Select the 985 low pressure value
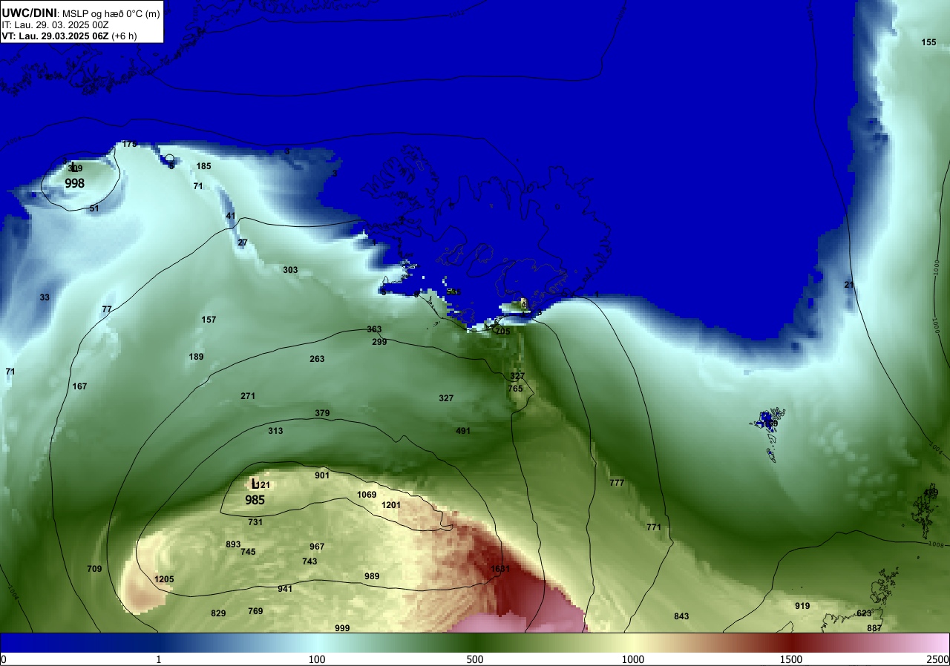950x666 pixels. (255, 500)
